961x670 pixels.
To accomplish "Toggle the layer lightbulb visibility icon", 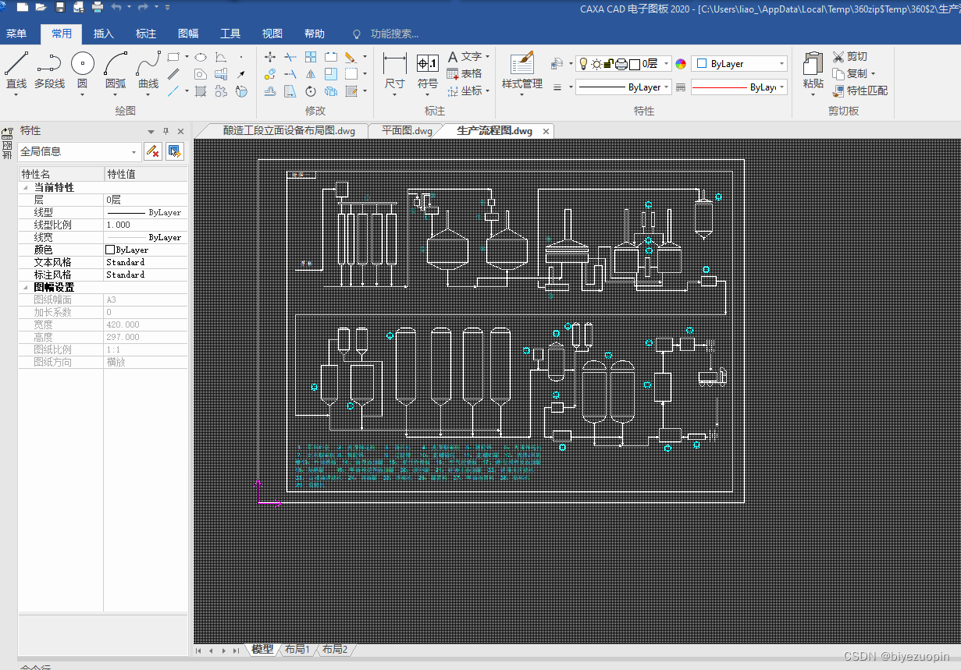I will [582, 64].
